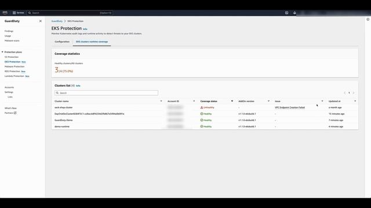371x208 pixels.
Task: Sort by AddOn version column arrow
Action: coord(268,101)
